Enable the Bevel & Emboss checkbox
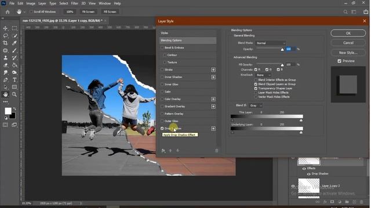Viewport: 371px width, 208px height. [162, 47]
